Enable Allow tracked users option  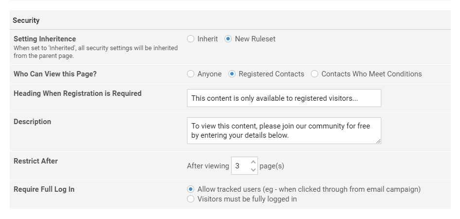point(191,189)
